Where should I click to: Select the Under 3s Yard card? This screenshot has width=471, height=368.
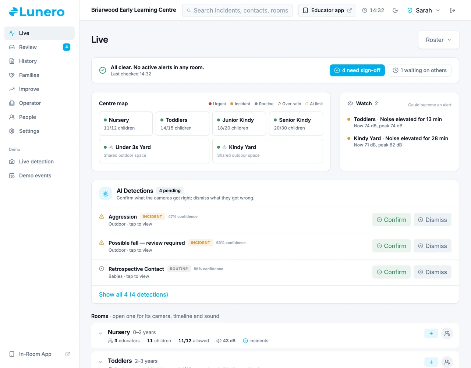[154, 151]
